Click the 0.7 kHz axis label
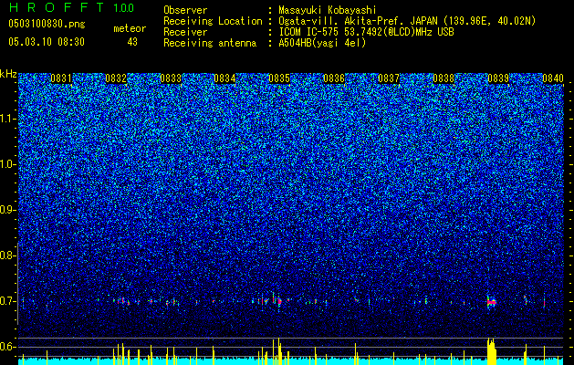Screen dimensions: 574x365 coord(7,301)
